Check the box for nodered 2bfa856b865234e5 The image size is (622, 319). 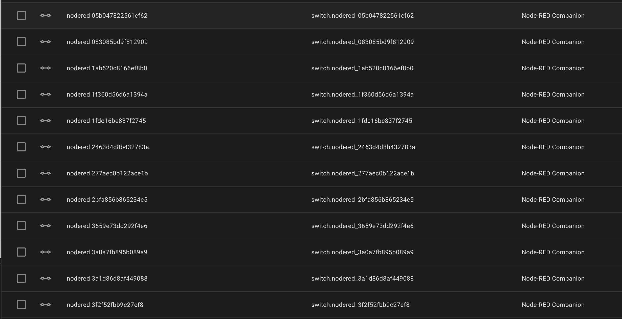pos(21,200)
